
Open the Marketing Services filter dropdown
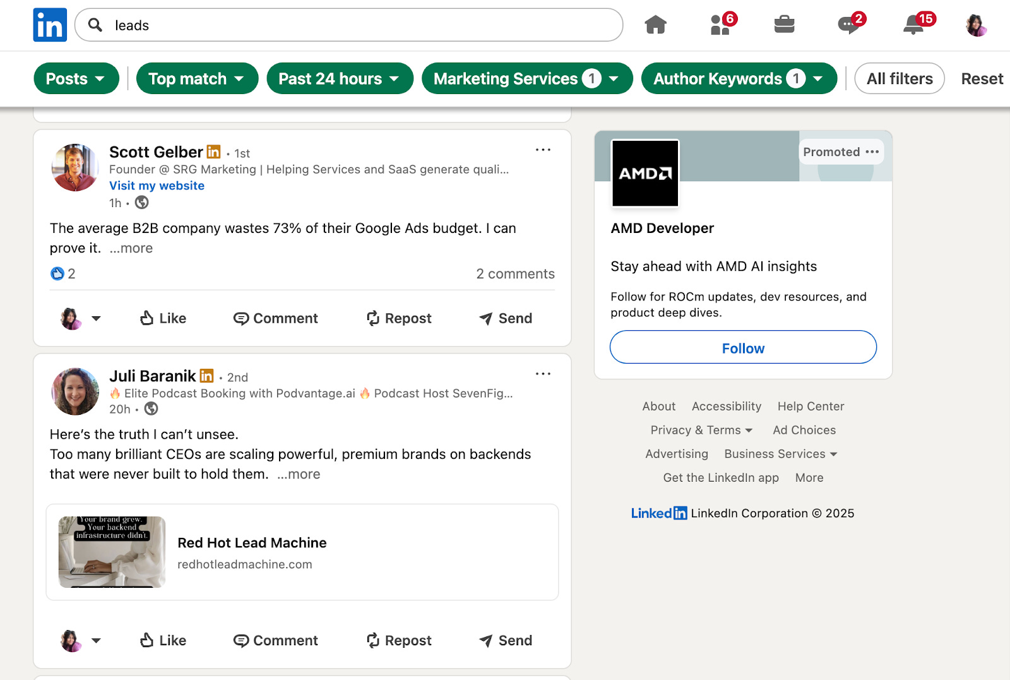[527, 78]
